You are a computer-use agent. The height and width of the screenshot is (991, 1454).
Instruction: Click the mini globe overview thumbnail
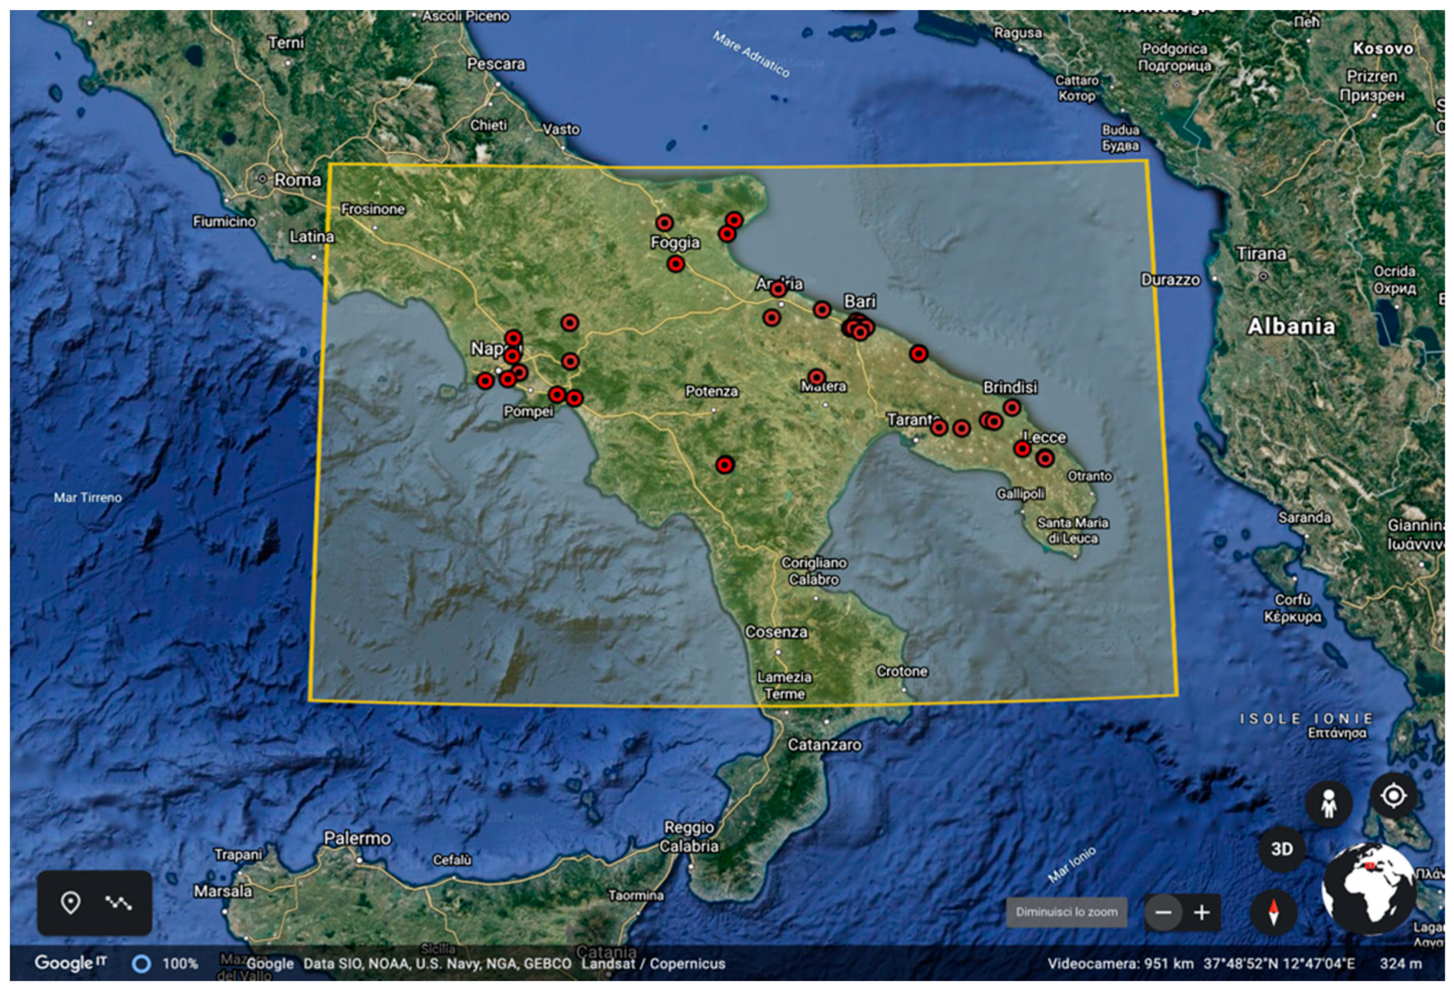pyautogui.click(x=1369, y=888)
